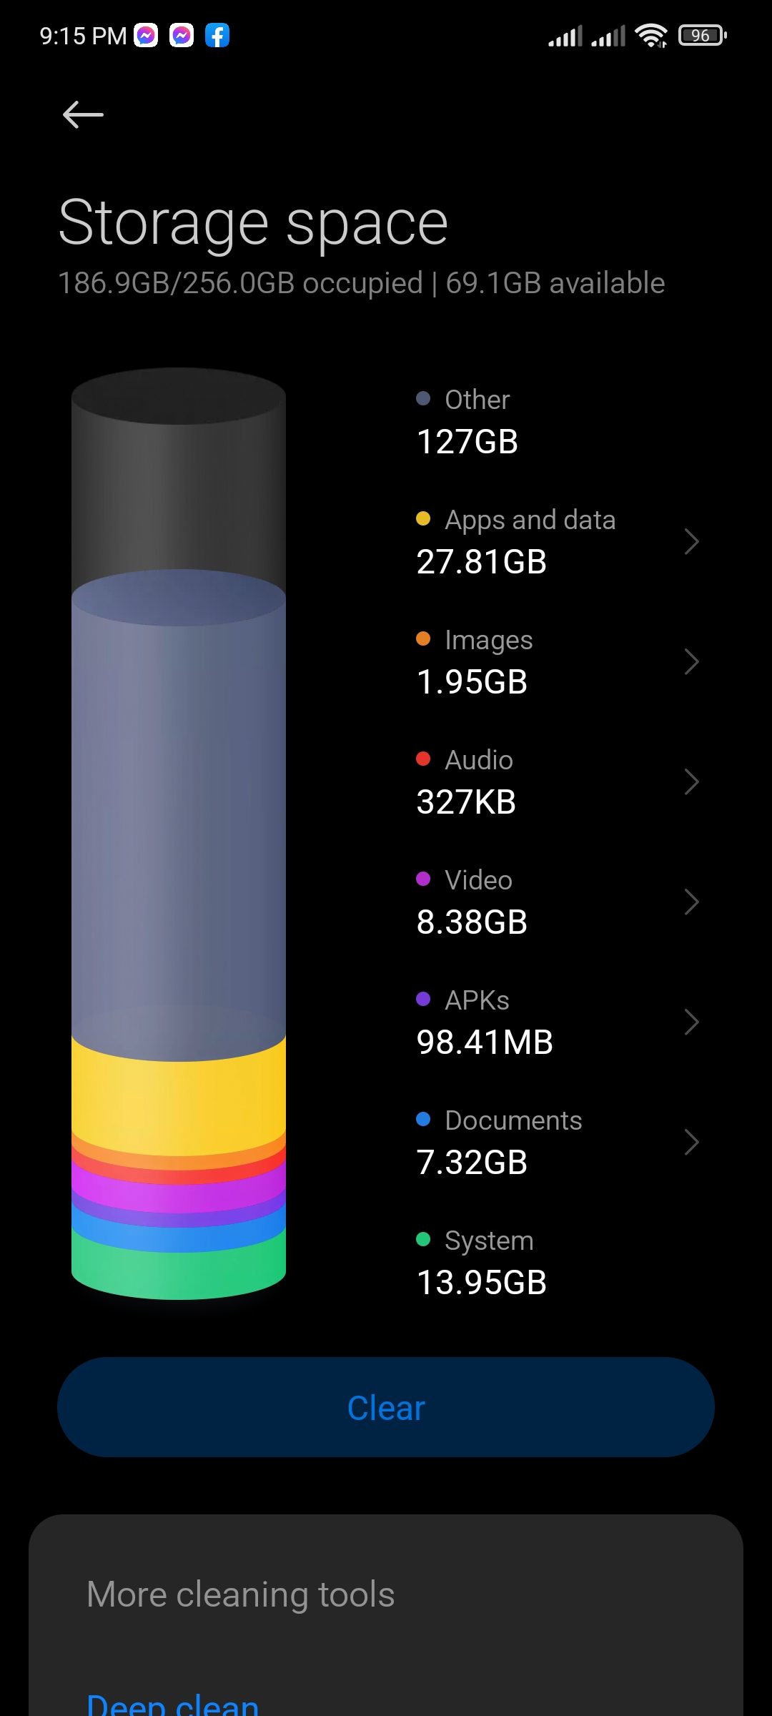Screen dimensions: 772x1716
Task: Expand Video storage details chevron
Action: [x=691, y=902]
